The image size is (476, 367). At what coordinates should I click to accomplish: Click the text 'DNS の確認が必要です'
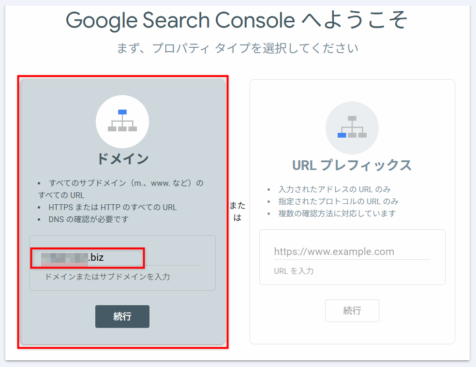pyautogui.click(x=89, y=219)
